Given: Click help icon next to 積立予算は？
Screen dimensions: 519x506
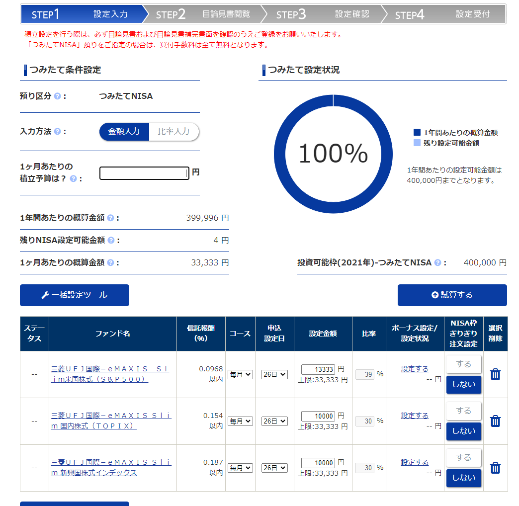Looking at the screenshot, I should 73,179.
